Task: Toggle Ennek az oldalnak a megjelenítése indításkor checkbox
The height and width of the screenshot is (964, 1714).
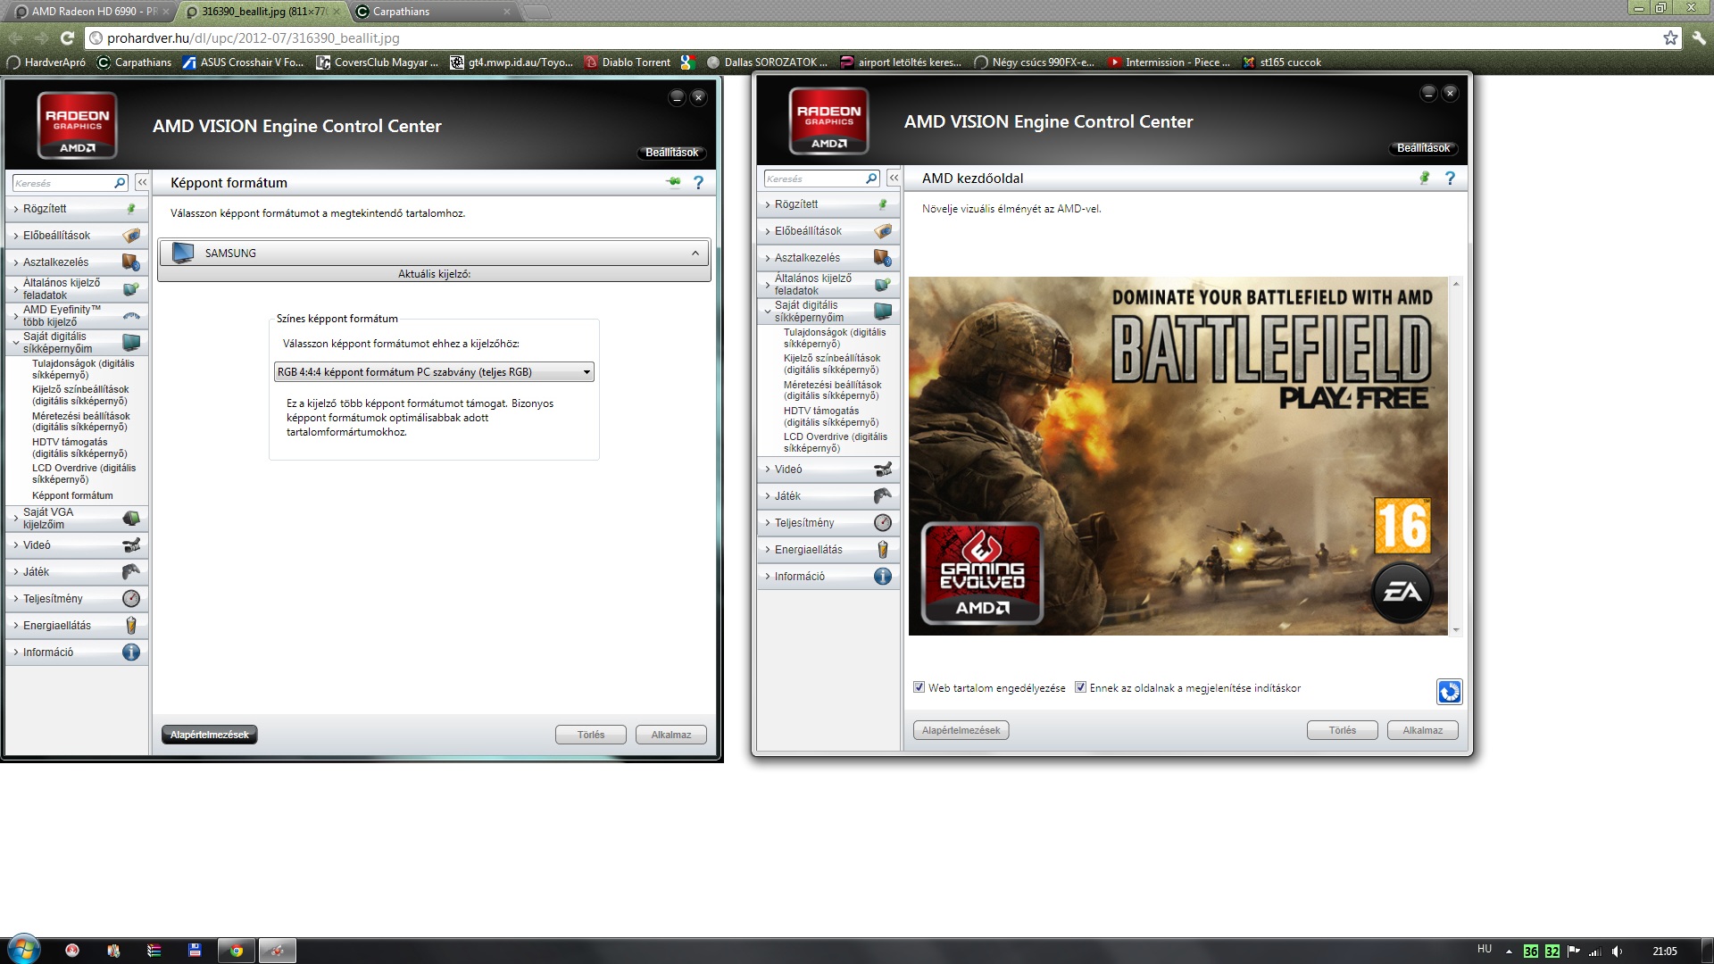Action: 1080,687
